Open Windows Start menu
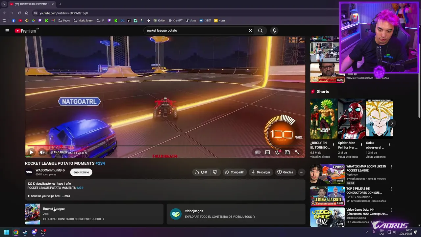The height and width of the screenshot is (237, 421). [7, 232]
